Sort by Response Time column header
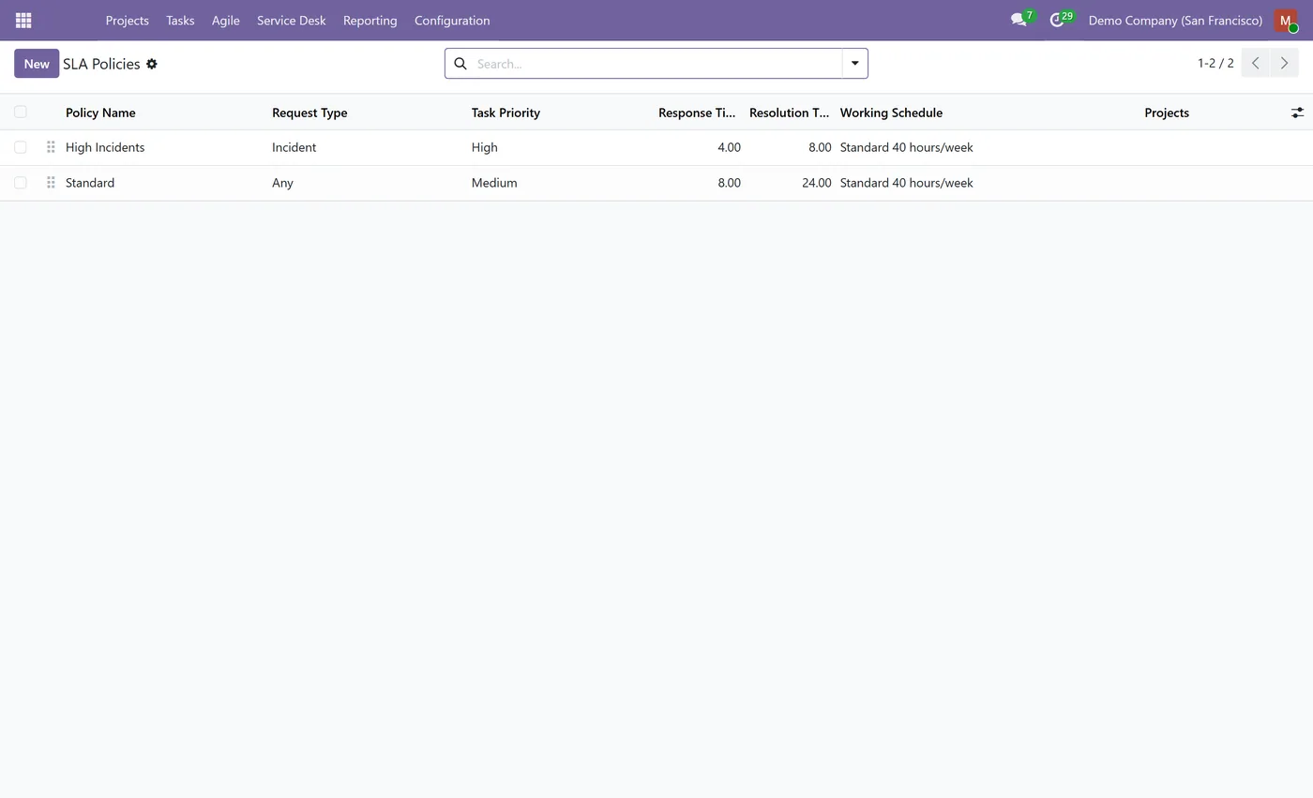 click(697, 113)
